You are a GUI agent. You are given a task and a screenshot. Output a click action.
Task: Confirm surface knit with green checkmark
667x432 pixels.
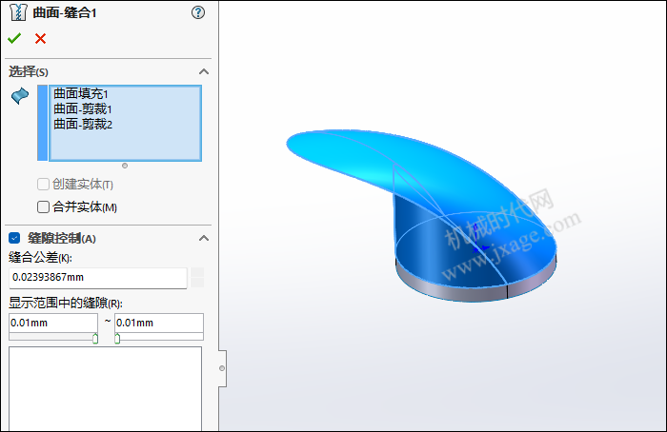click(14, 38)
